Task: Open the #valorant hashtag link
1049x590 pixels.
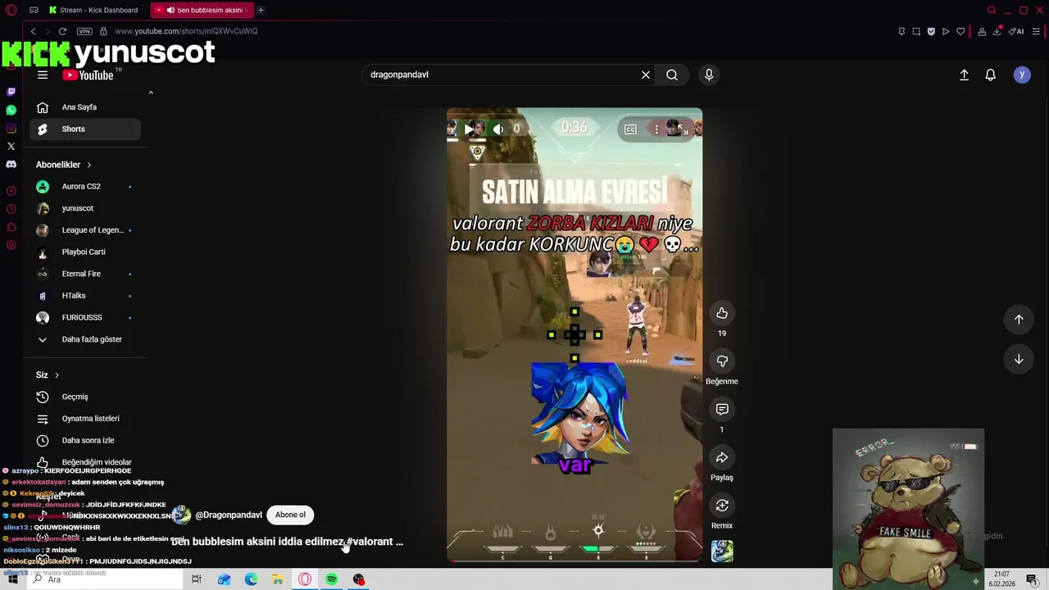Action: pyautogui.click(x=370, y=542)
